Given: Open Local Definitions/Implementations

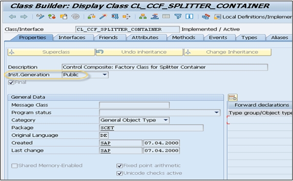Looking at the screenshot, I should pos(253,17).
